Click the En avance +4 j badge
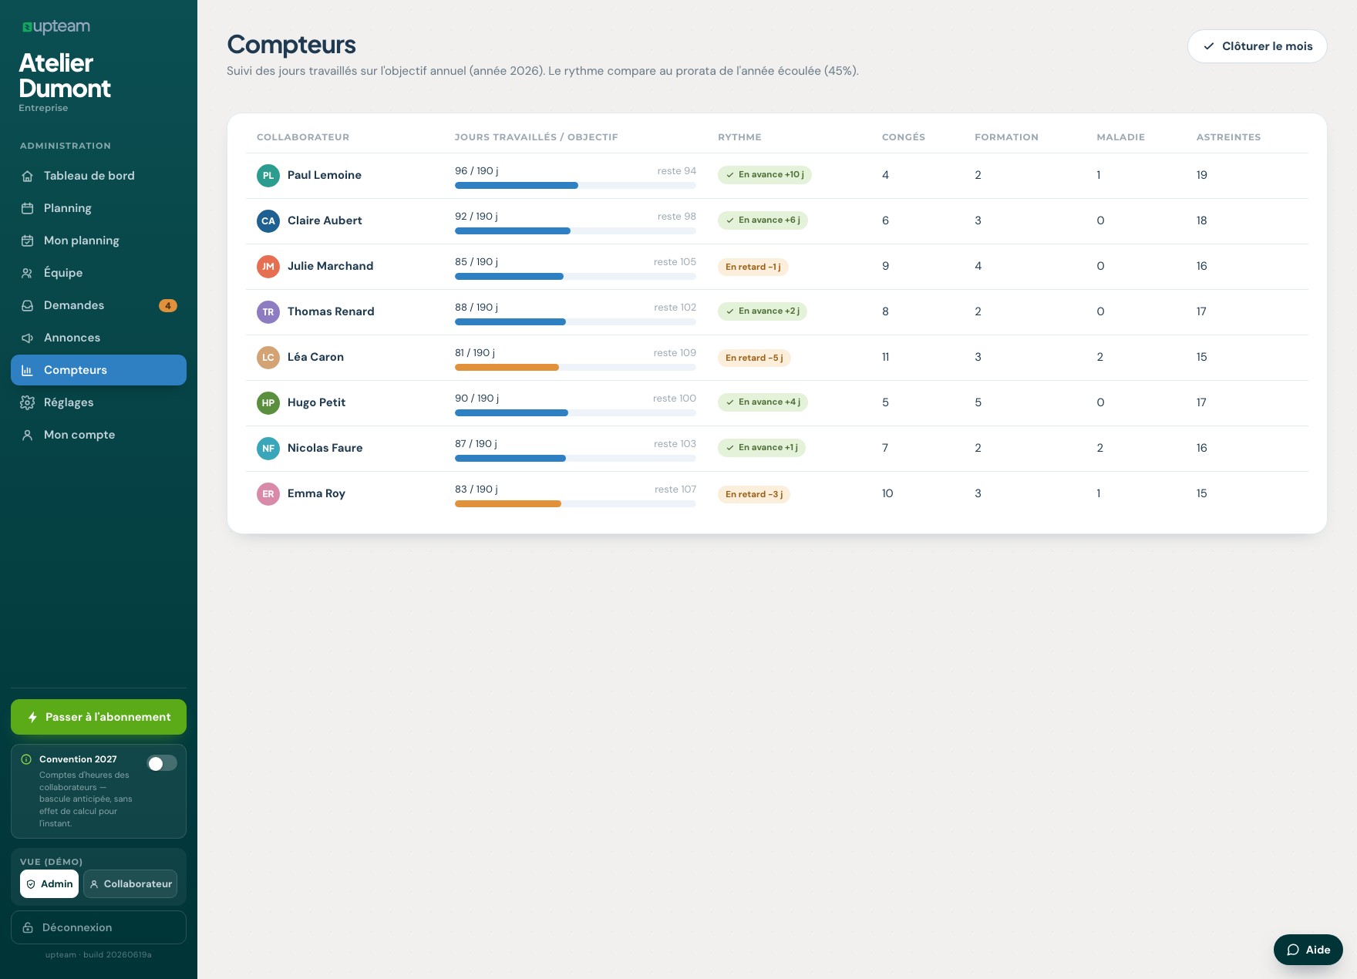 click(x=763, y=402)
